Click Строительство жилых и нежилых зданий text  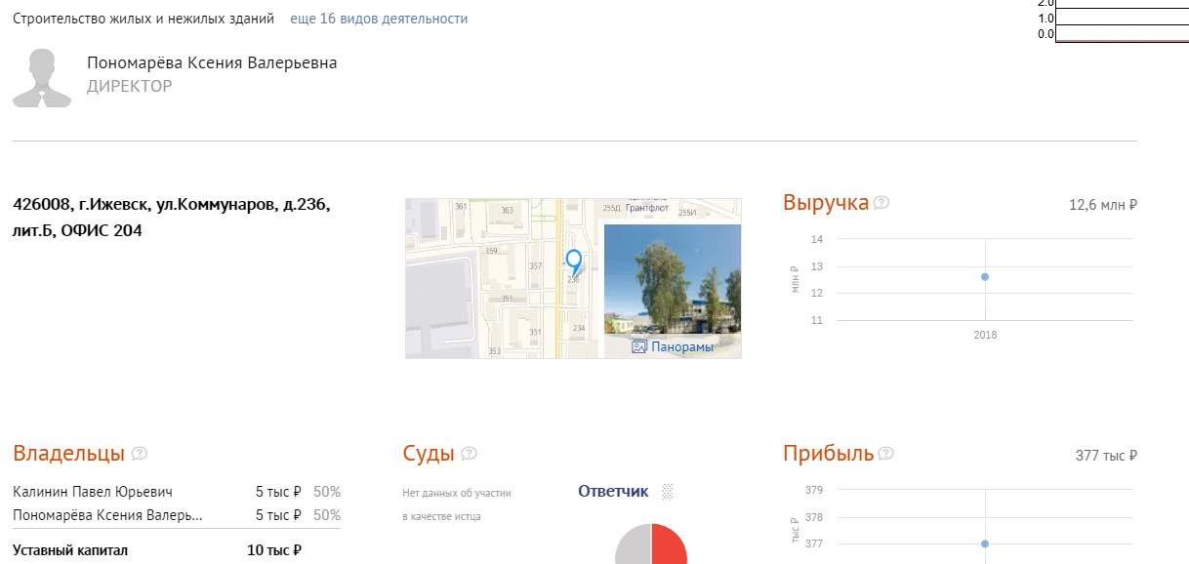click(x=143, y=19)
